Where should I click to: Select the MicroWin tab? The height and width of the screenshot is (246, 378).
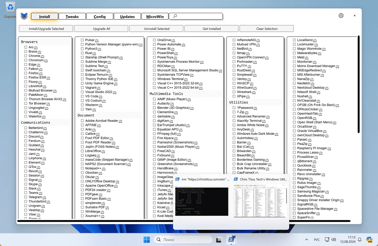(x=155, y=16)
